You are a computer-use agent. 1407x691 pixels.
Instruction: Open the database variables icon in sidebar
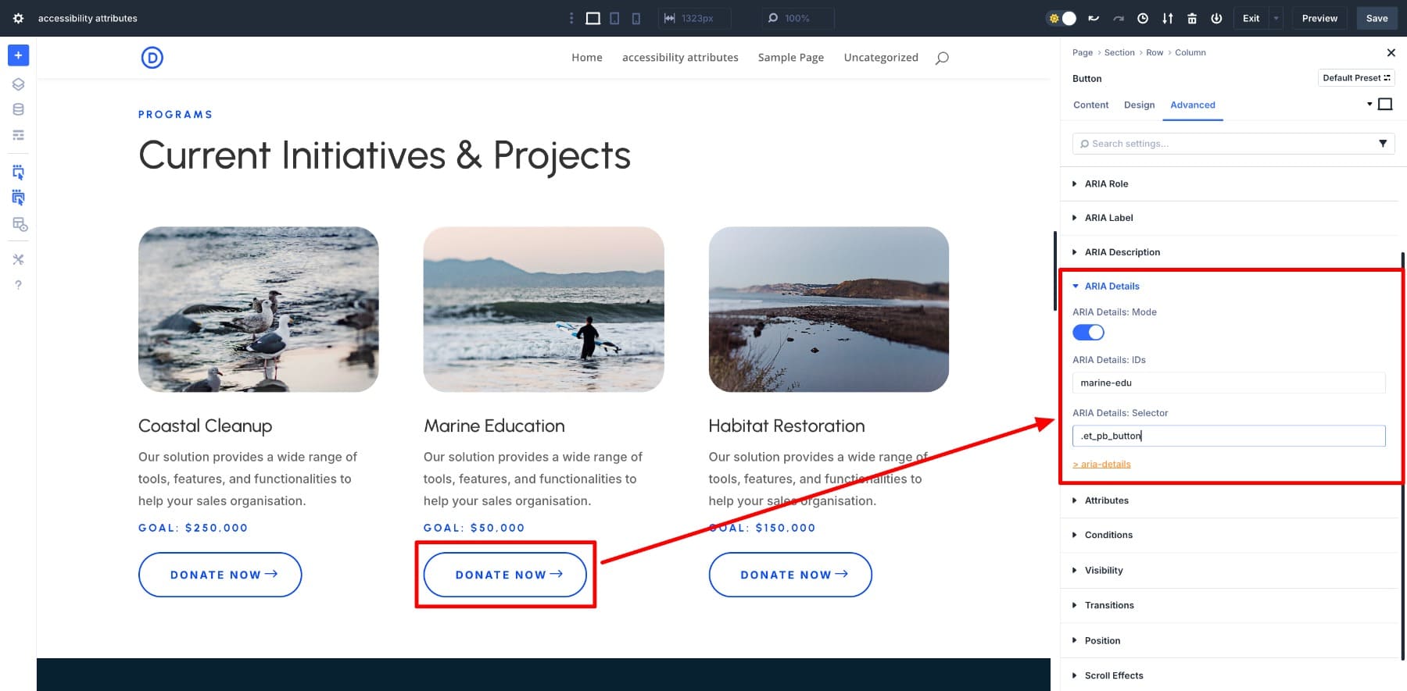[18, 109]
